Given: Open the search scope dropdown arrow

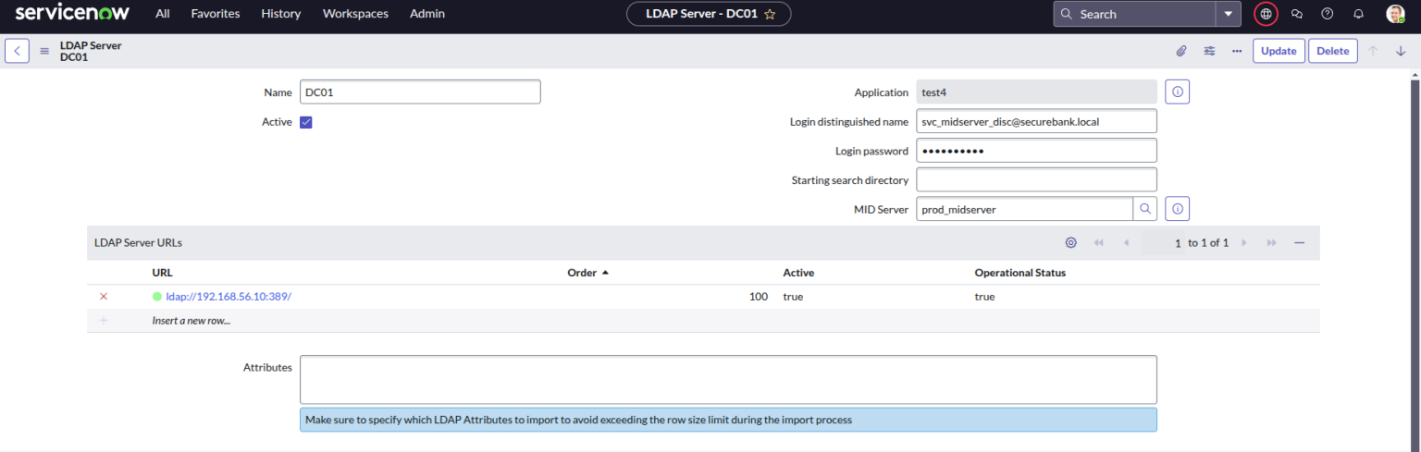Looking at the screenshot, I should (x=1228, y=14).
